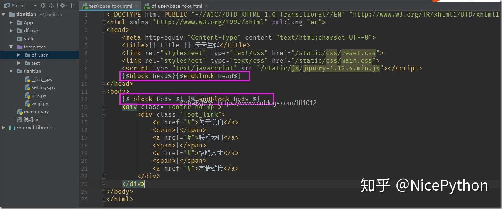Screen dimensions: 502x209
Task: Fold the head tag on line 3
Action: pyautogui.click(x=103, y=30)
